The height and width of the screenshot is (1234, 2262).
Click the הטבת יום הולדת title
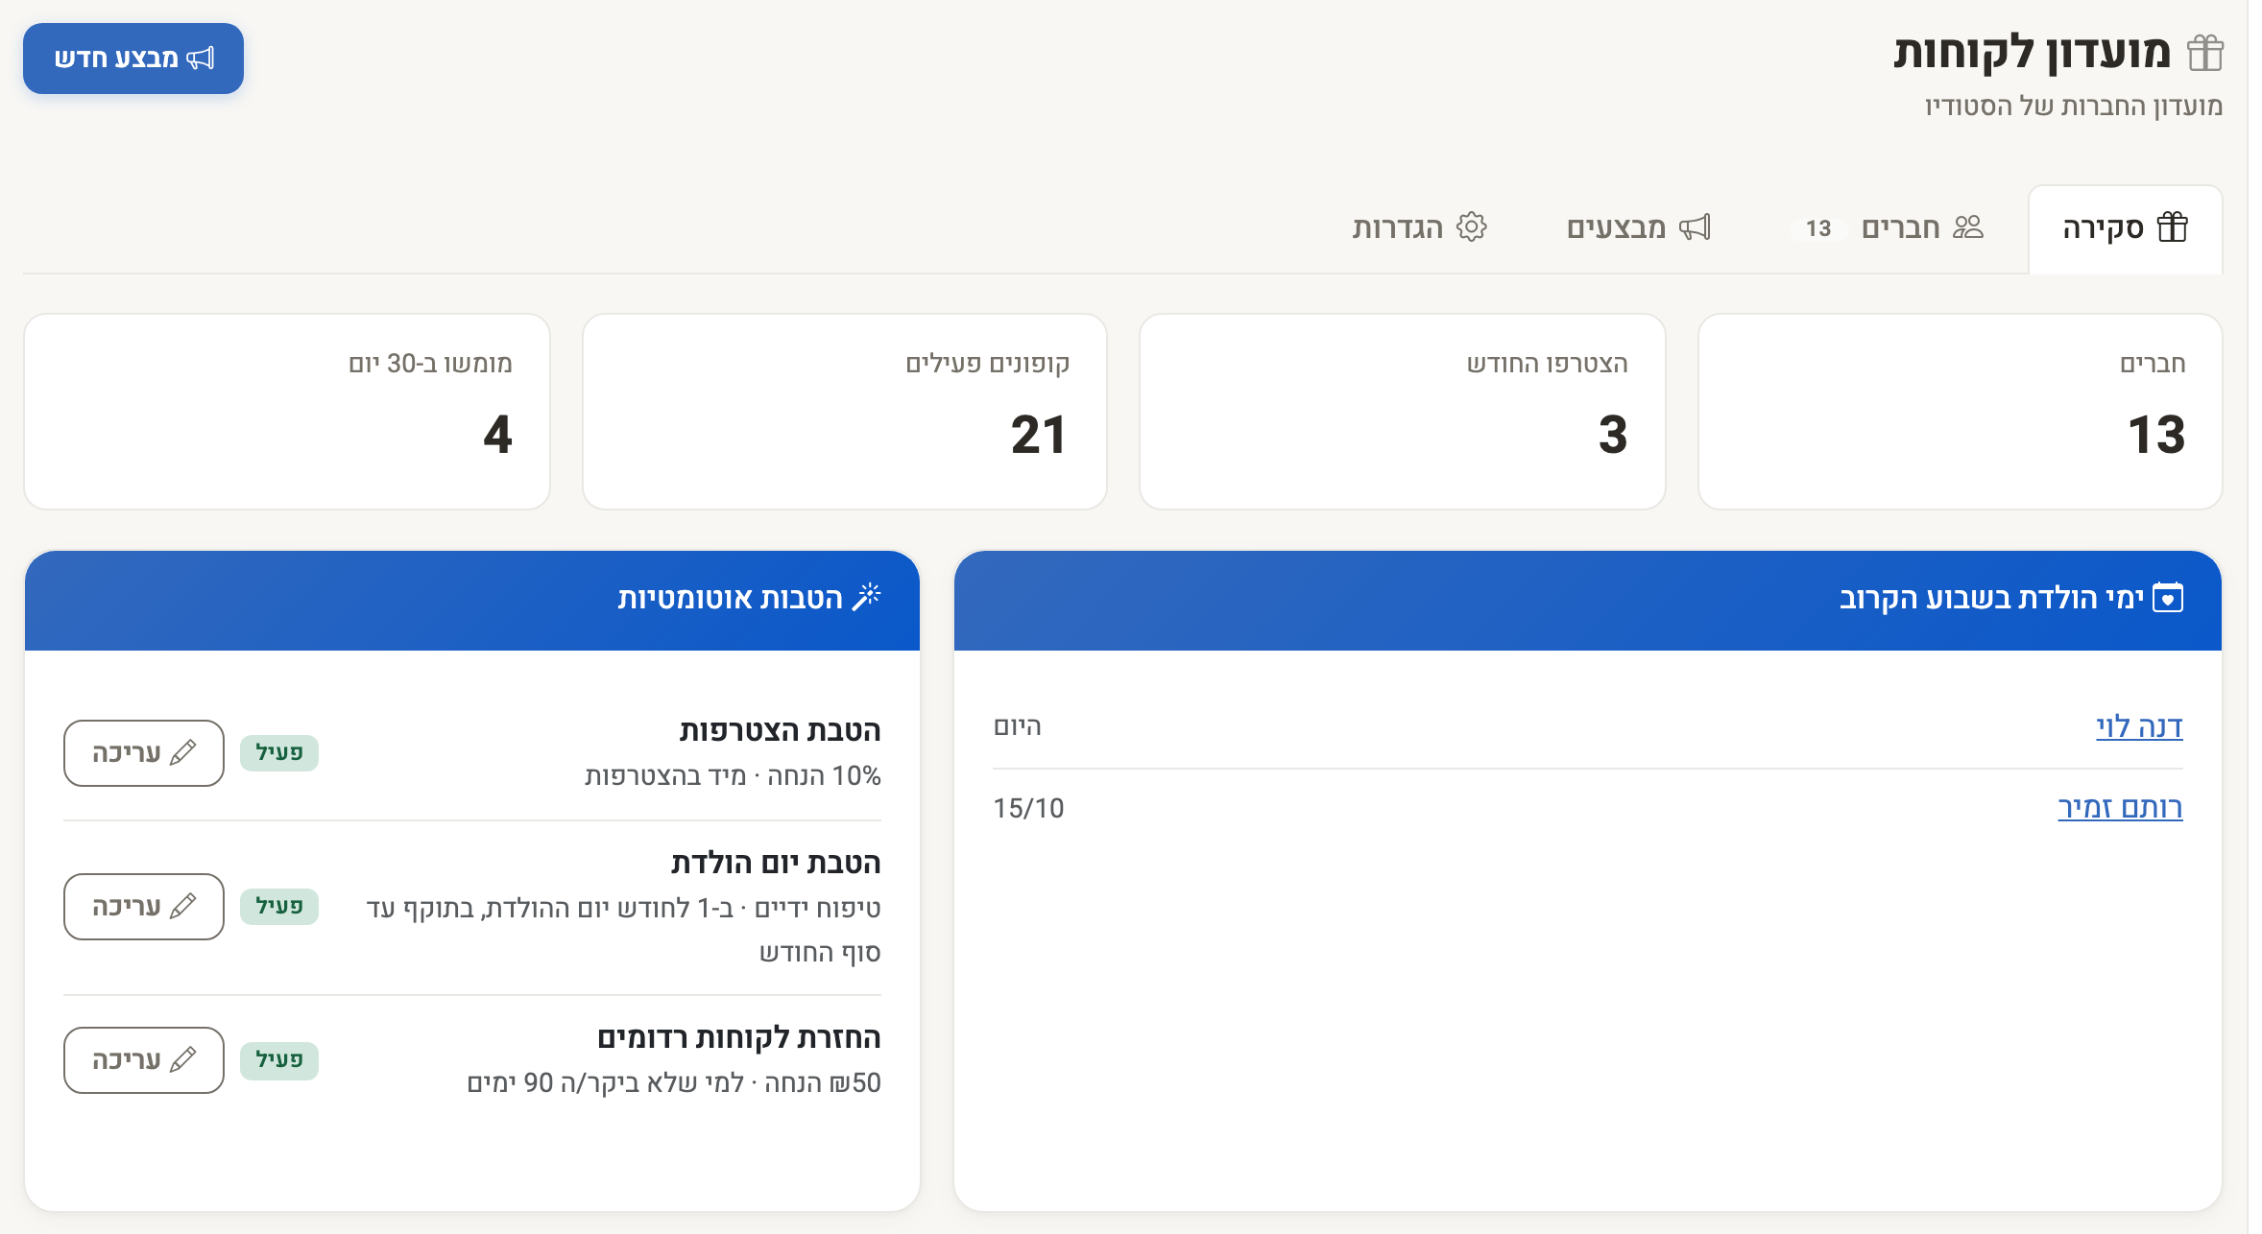776,864
